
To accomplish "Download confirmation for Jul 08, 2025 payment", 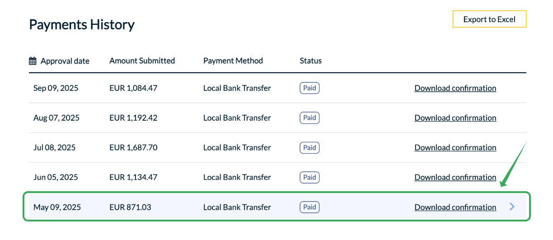I will (455, 148).
